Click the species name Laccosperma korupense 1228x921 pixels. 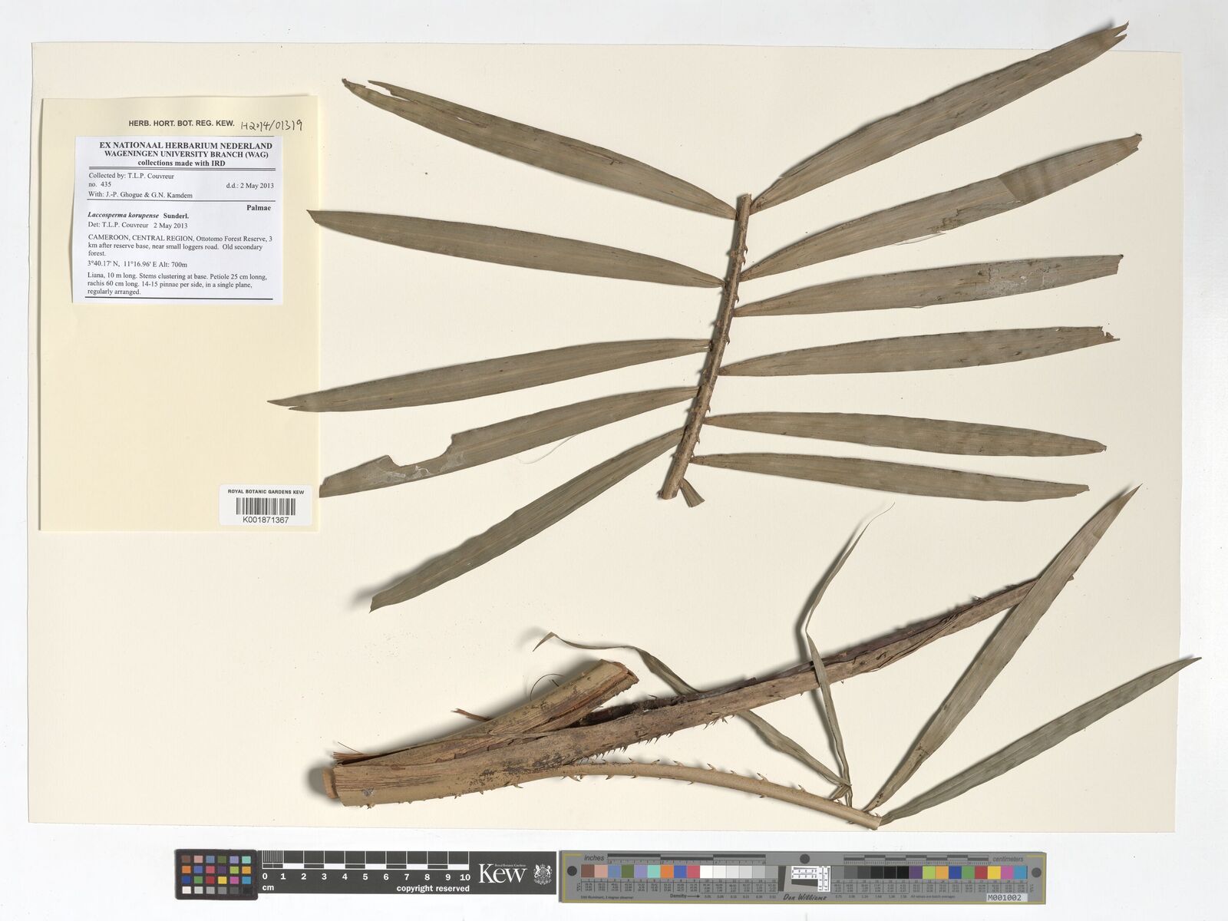123,216
